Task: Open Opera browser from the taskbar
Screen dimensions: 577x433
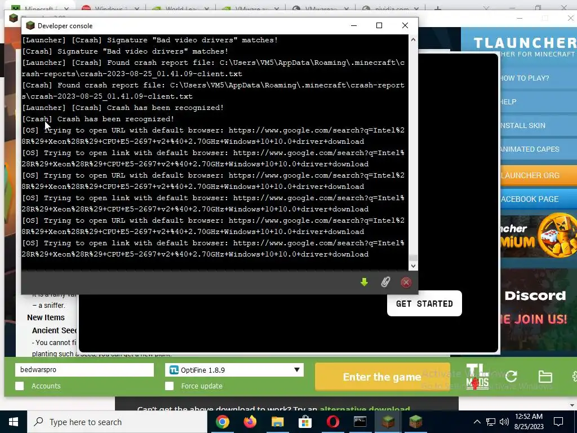Action: 332,422
